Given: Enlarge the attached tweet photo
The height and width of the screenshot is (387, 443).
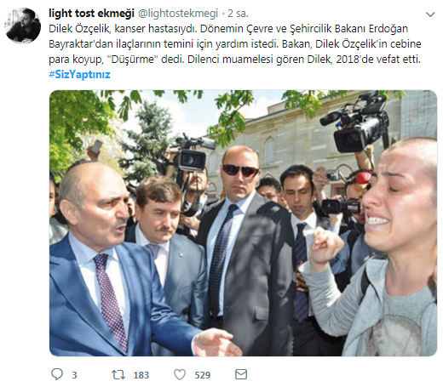Looking at the screenshot, I should pyautogui.click(x=243, y=223).
